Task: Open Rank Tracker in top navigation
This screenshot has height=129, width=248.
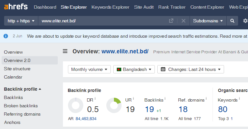Action: pyautogui.click(x=172, y=7)
